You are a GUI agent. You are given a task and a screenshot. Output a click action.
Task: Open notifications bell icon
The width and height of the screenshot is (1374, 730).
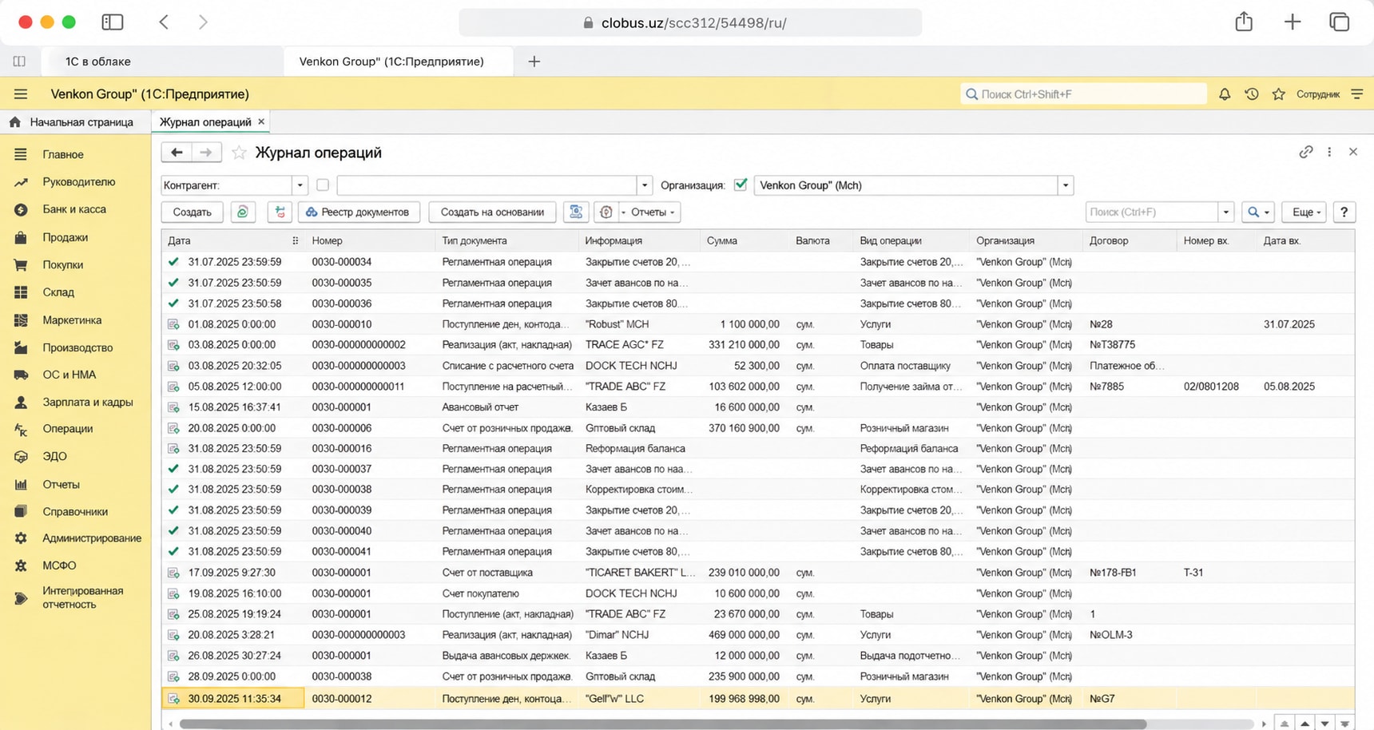coord(1225,94)
